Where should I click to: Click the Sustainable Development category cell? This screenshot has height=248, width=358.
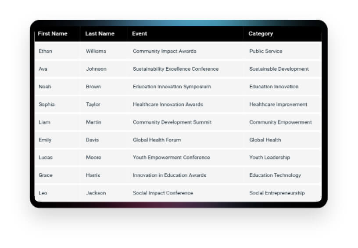coord(279,69)
